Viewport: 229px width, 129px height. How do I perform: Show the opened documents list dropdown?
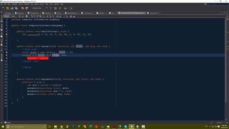pyautogui.click(x=225, y=13)
